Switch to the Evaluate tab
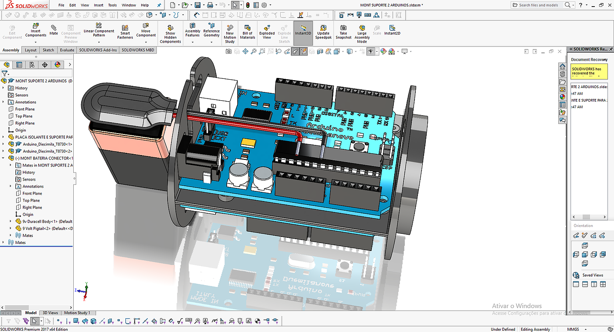614x332 pixels. 67,50
